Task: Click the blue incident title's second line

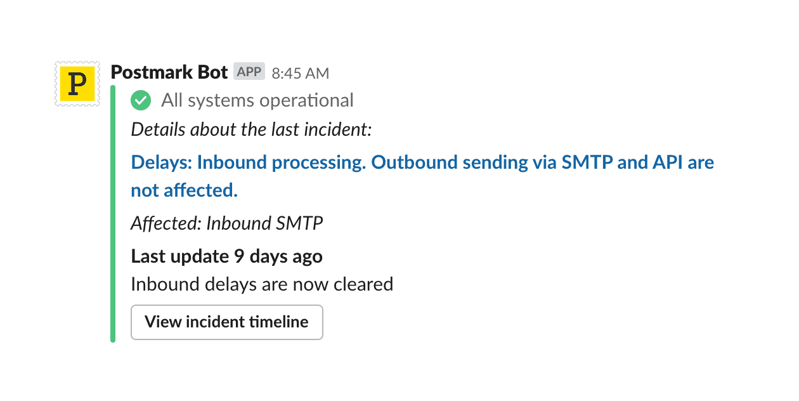Action: click(184, 190)
